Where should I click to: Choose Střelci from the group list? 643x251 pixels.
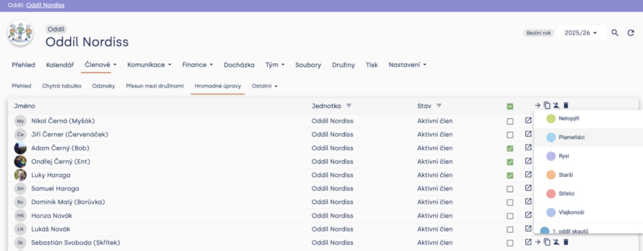(x=588, y=194)
